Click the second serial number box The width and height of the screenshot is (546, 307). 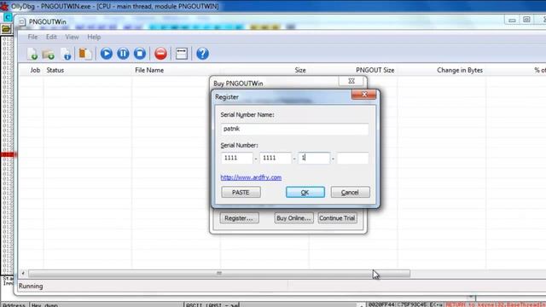pos(275,158)
